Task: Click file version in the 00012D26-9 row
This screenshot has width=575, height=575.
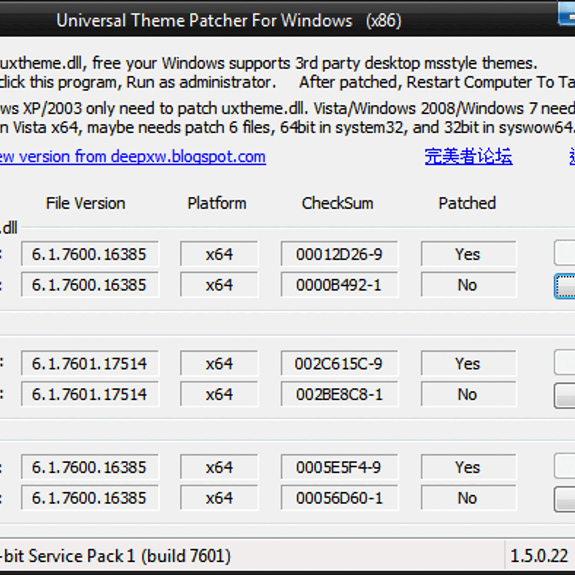Action: [90, 254]
